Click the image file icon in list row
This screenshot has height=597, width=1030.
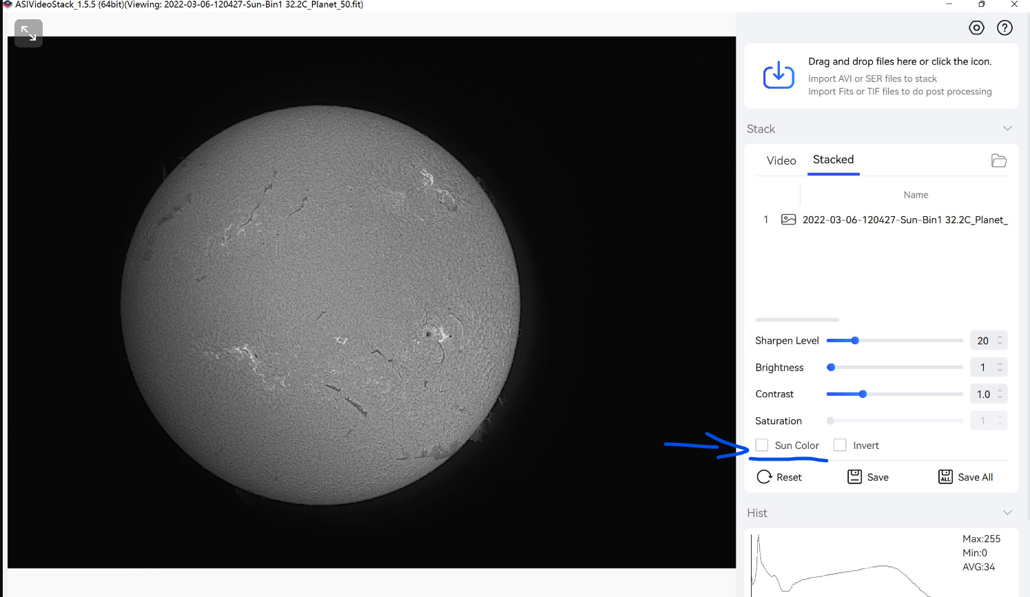(788, 220)
